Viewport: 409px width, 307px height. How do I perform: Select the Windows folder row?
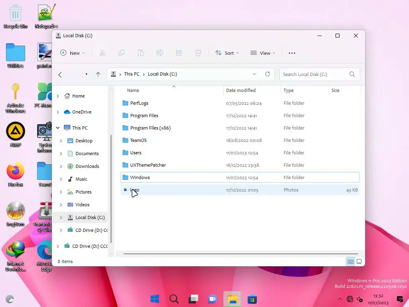coord(240,177)
